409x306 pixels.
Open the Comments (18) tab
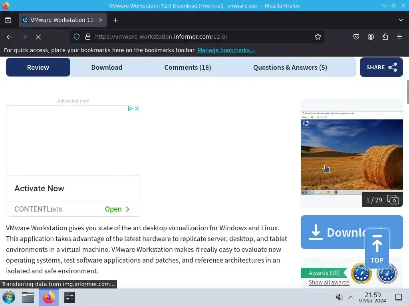(x=188, y=67)
